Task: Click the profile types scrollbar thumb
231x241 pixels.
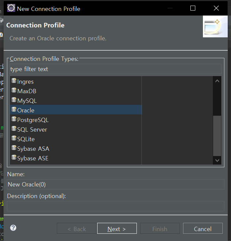Action: [217, 136]
